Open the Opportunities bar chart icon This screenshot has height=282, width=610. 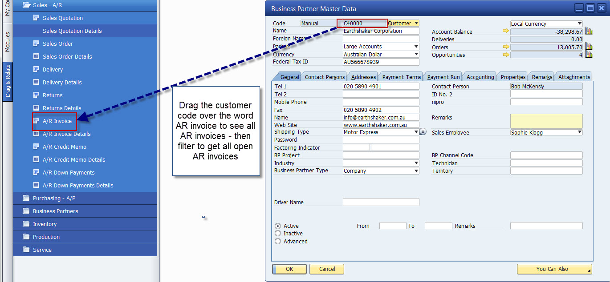click(589, 55)
